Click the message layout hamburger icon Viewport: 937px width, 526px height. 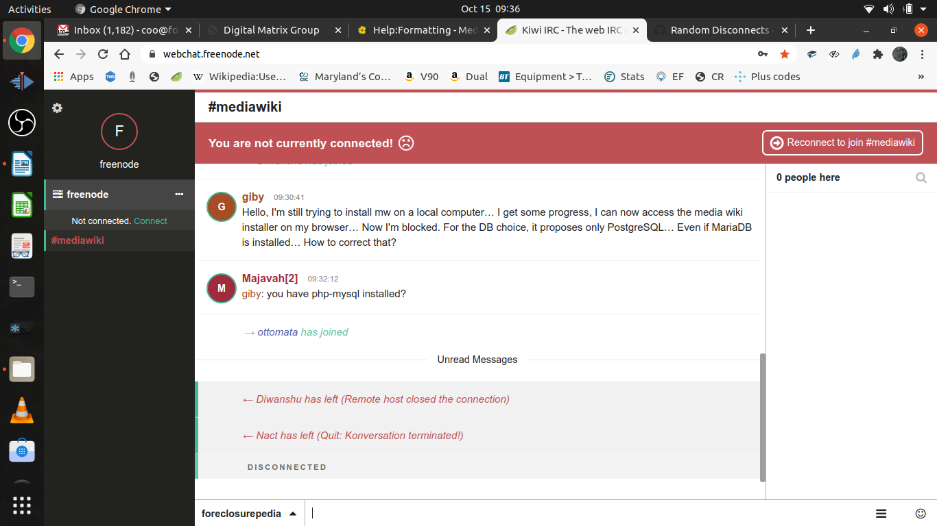[x=881, y=513]
